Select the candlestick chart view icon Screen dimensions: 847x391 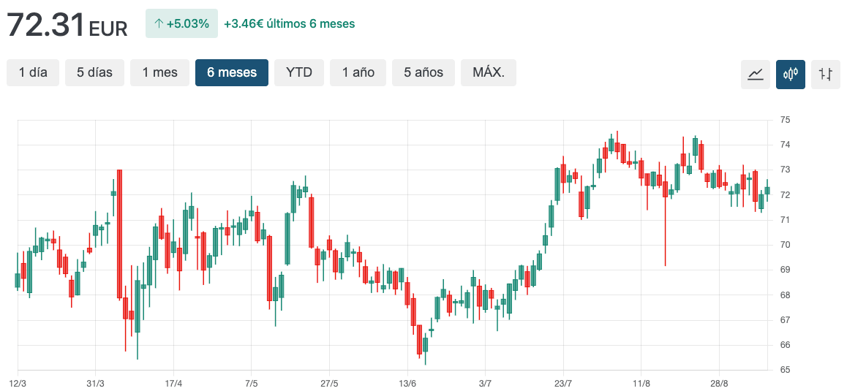[791, 74]
